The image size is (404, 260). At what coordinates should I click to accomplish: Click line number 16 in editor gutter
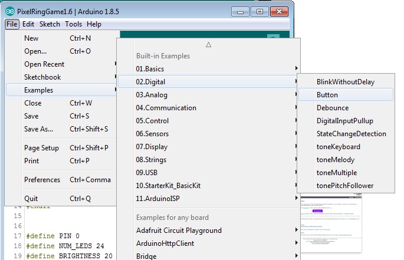click(x=18, y=226)
